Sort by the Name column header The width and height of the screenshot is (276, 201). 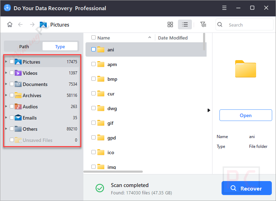pos(104,38)
